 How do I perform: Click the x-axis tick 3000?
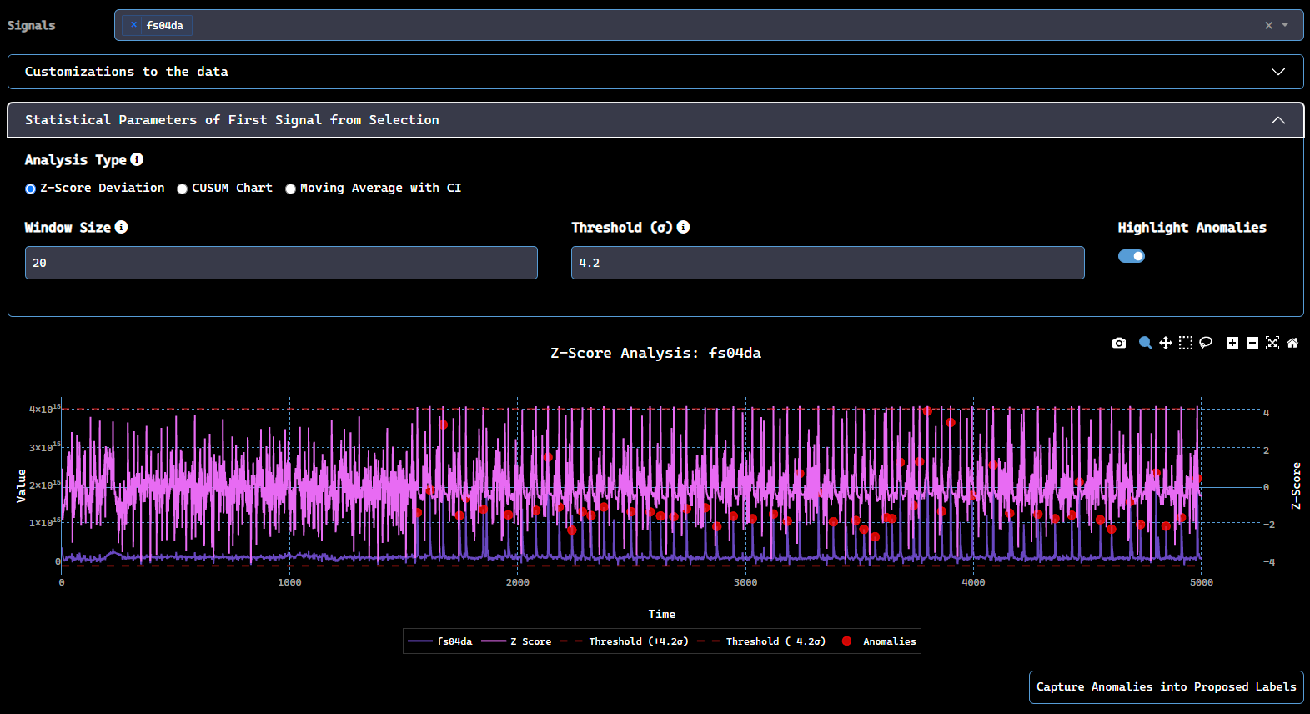point(745,582)
